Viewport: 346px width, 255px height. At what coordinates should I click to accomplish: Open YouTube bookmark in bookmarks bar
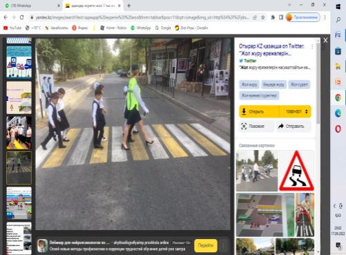tap(12, 28)
